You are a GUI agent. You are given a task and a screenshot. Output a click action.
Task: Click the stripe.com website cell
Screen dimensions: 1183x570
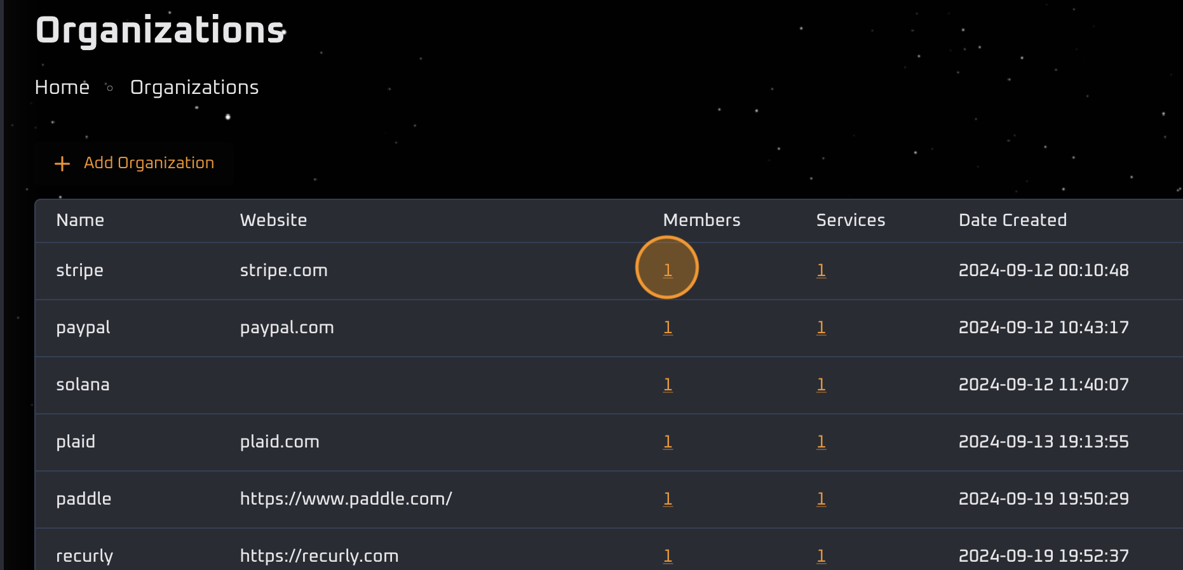[283, 270]
